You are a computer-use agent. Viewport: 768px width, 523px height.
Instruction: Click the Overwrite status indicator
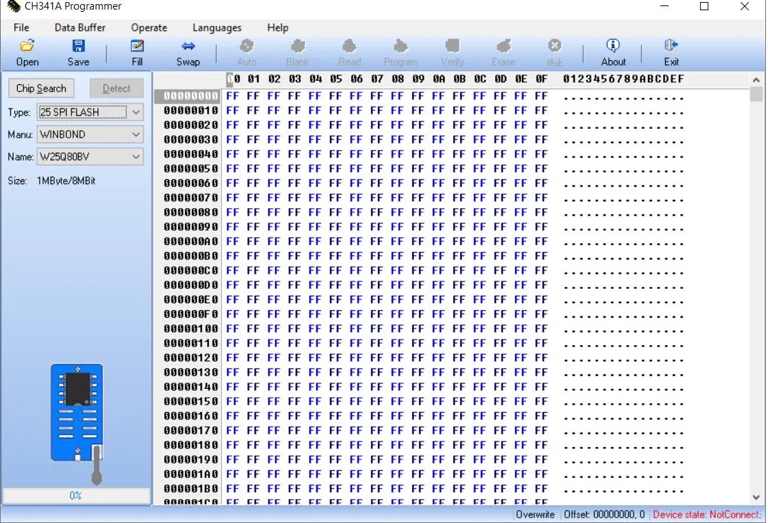pos(535,514)
